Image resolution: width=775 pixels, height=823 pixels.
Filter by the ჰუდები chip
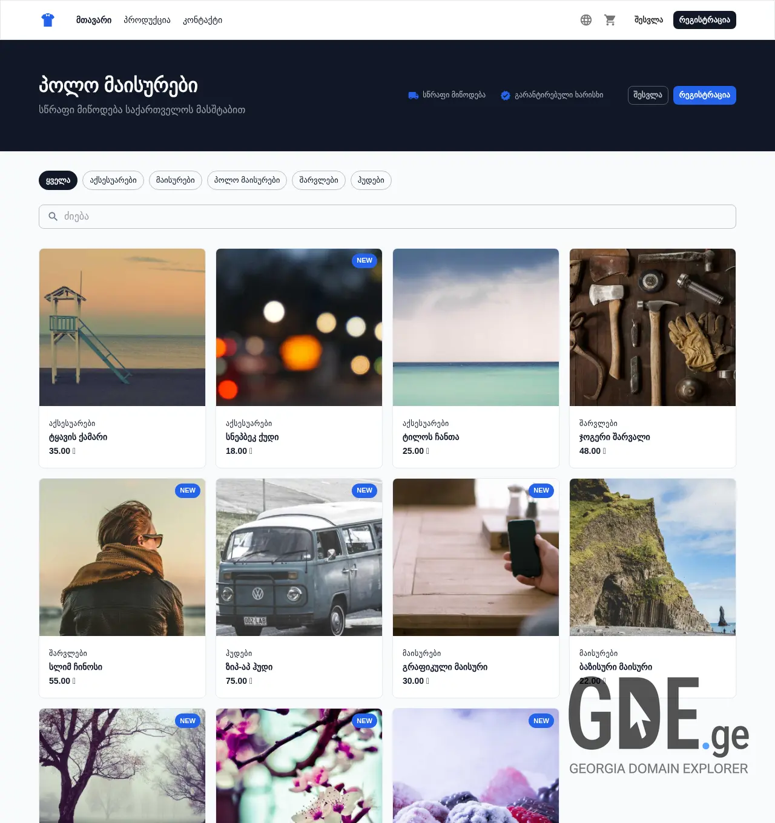pyautogui.click(x=371, y=180)
